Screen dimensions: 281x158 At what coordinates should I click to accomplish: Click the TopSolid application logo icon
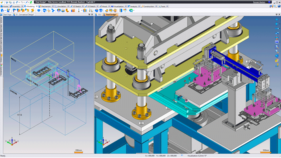(2, 2)
